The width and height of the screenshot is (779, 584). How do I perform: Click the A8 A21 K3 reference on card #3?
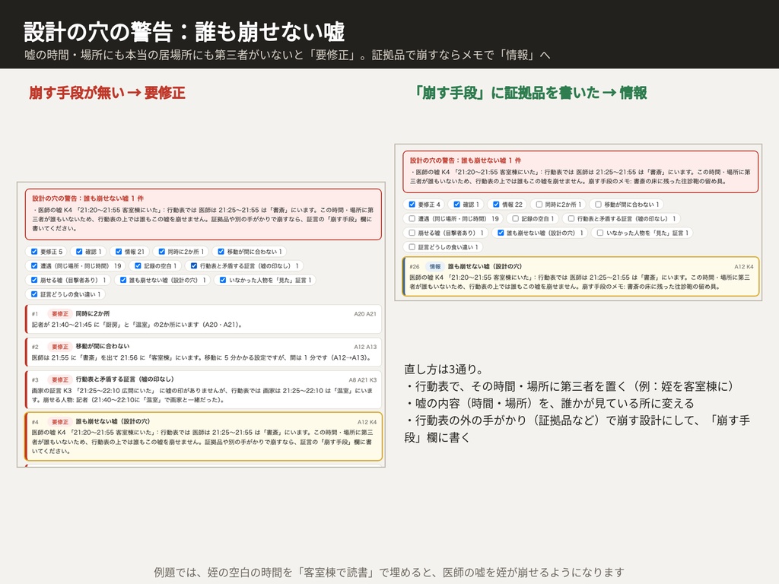pos(363,380)
